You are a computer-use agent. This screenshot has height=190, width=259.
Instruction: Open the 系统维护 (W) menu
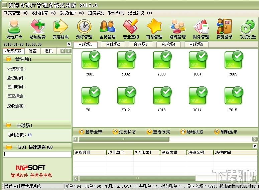pyautogui.click(x=72, y=13)
